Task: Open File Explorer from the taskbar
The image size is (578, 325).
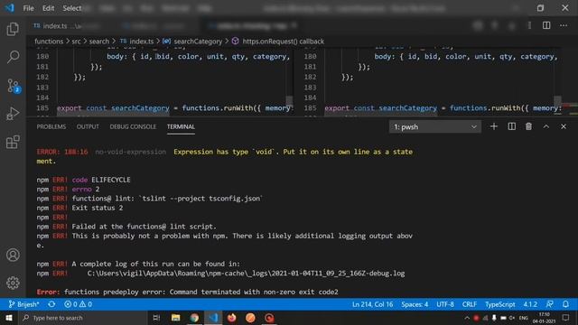Action: coord(176,318)
